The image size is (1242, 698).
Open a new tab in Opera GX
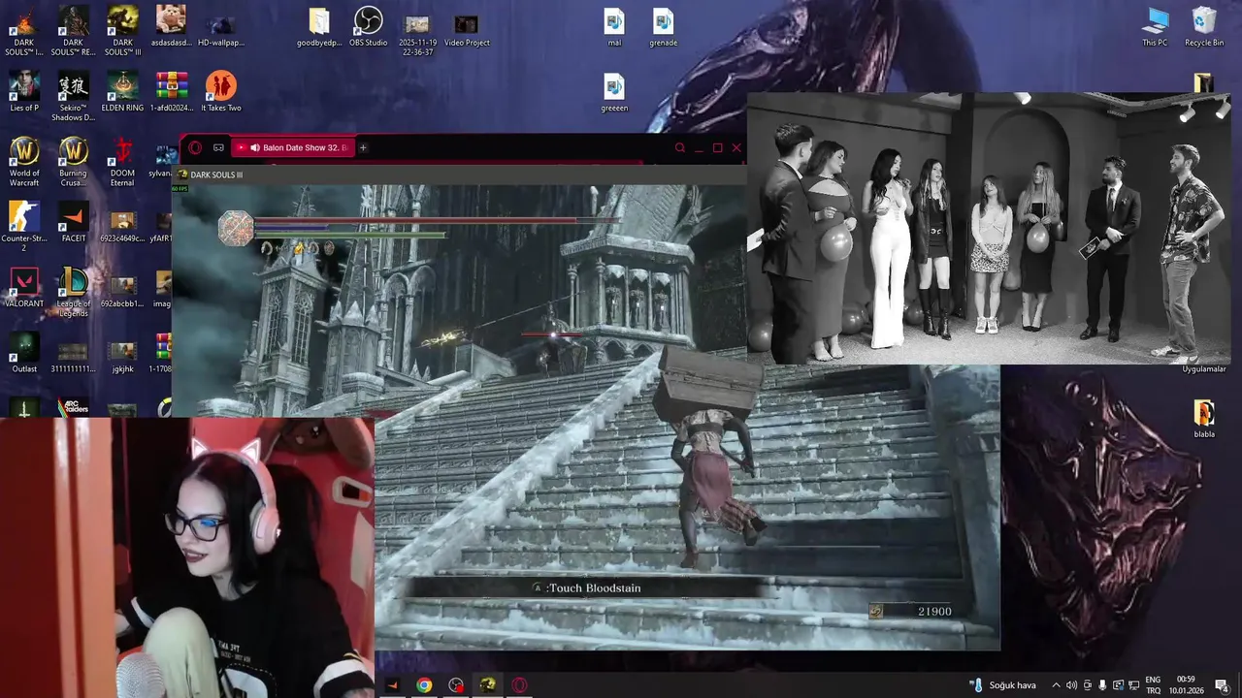click(363, 147)
